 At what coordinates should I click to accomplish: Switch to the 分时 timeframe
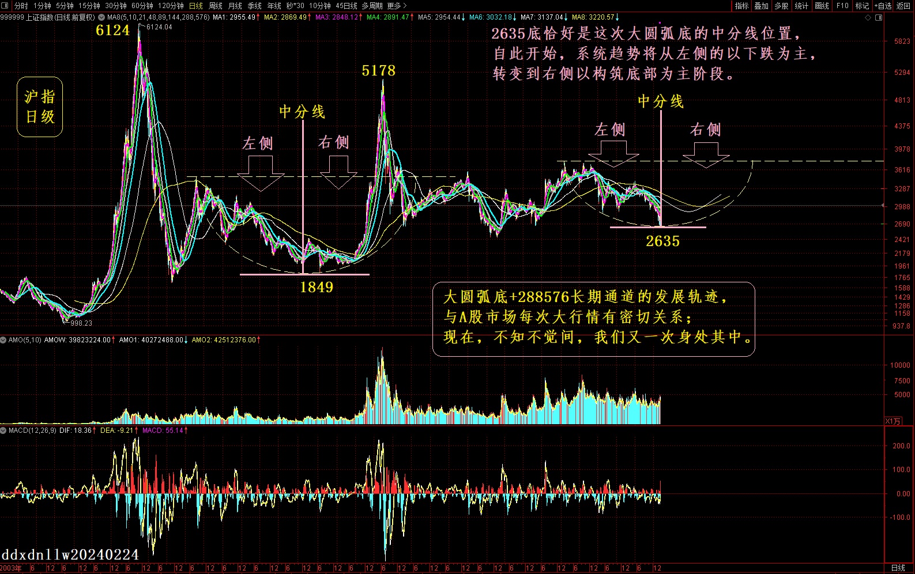point(21,6)
